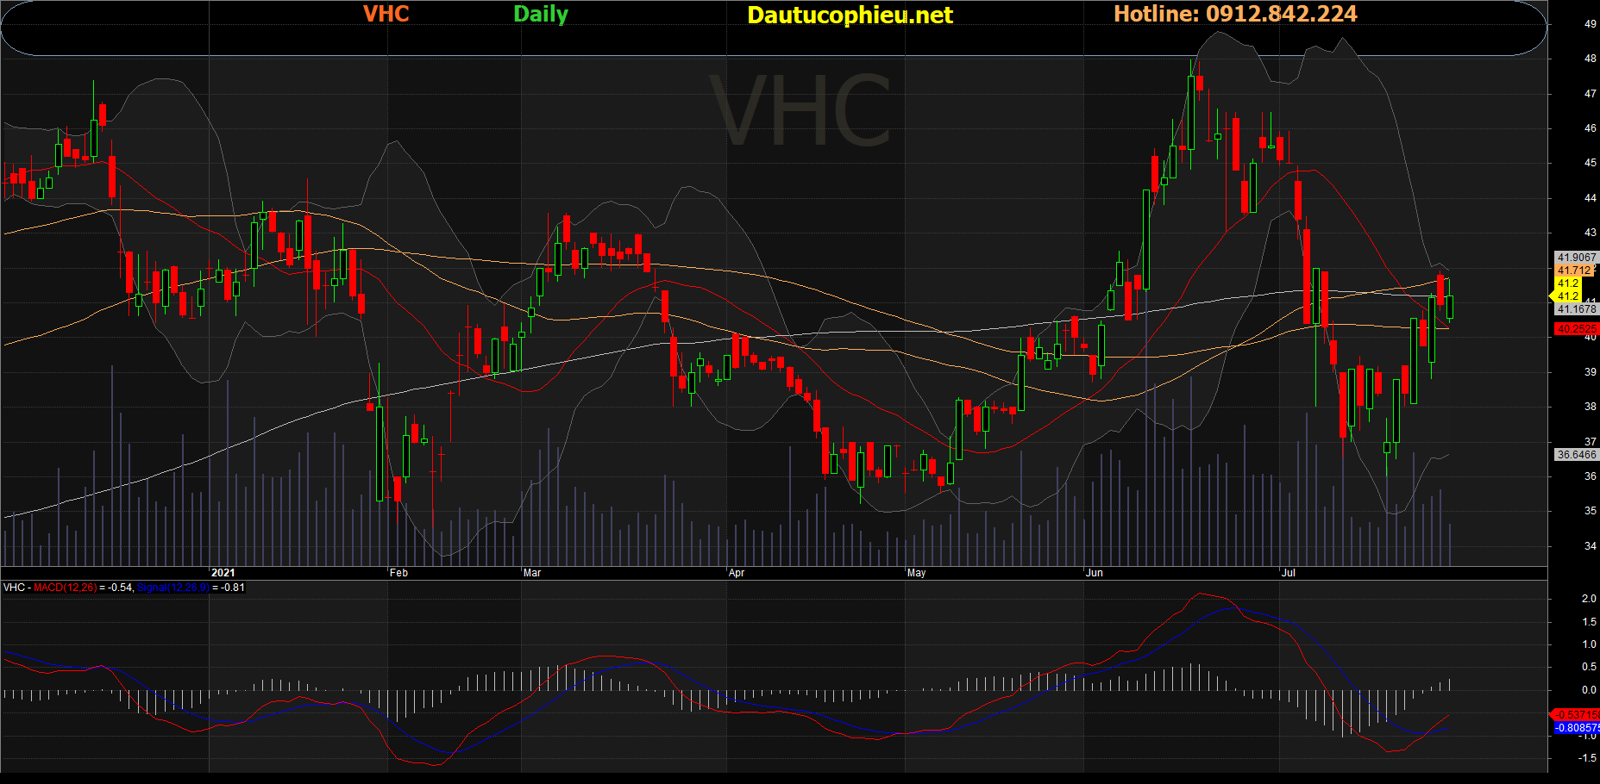
Task: Click the large VHC watermark on chart
Action: point(800,112)
